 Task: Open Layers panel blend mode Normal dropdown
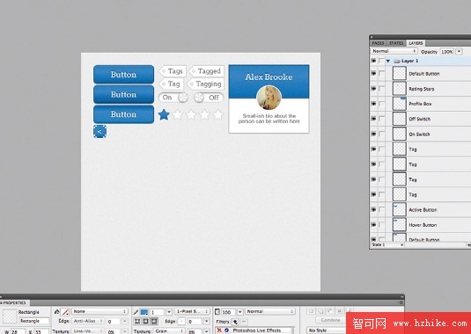pyautogui.click(x=394, y=51)
